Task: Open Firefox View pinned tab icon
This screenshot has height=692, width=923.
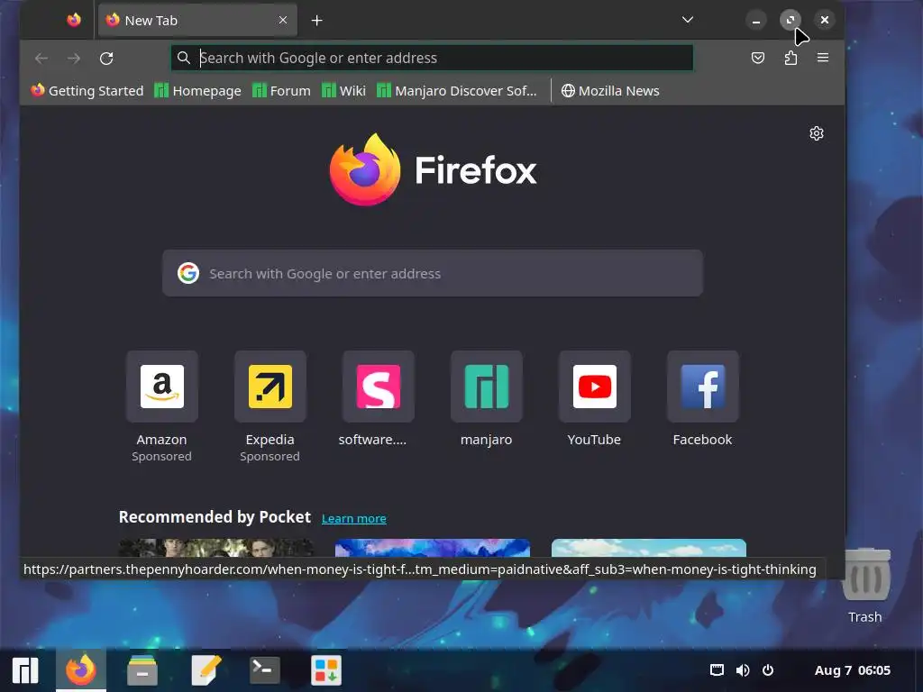Action: coord(74,20)
